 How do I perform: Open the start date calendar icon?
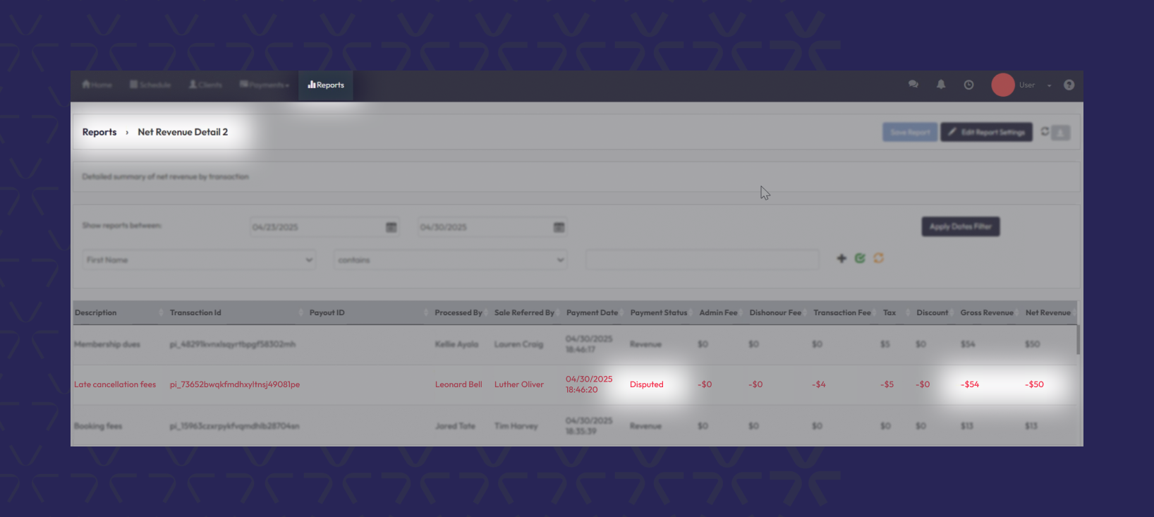[x=391, y=227]
